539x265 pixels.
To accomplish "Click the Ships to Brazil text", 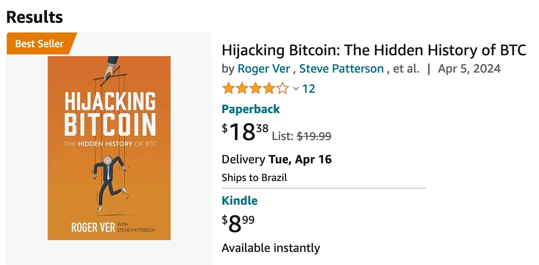I will click(254, 177).
